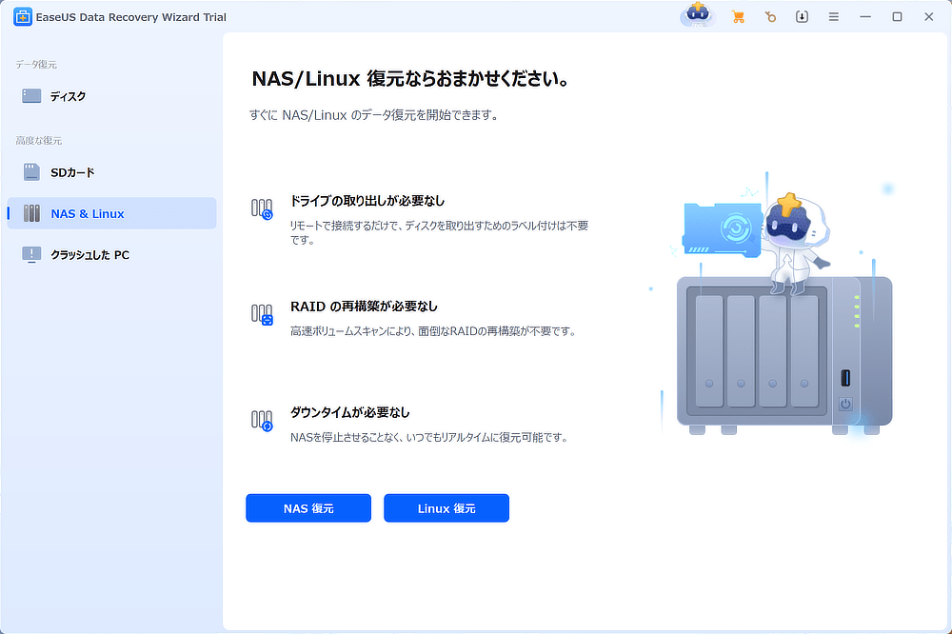This screenshot has width=952, height=634.
Task: Click the icon beside ダウンタイムが必要なし
Action: point(262,420)
